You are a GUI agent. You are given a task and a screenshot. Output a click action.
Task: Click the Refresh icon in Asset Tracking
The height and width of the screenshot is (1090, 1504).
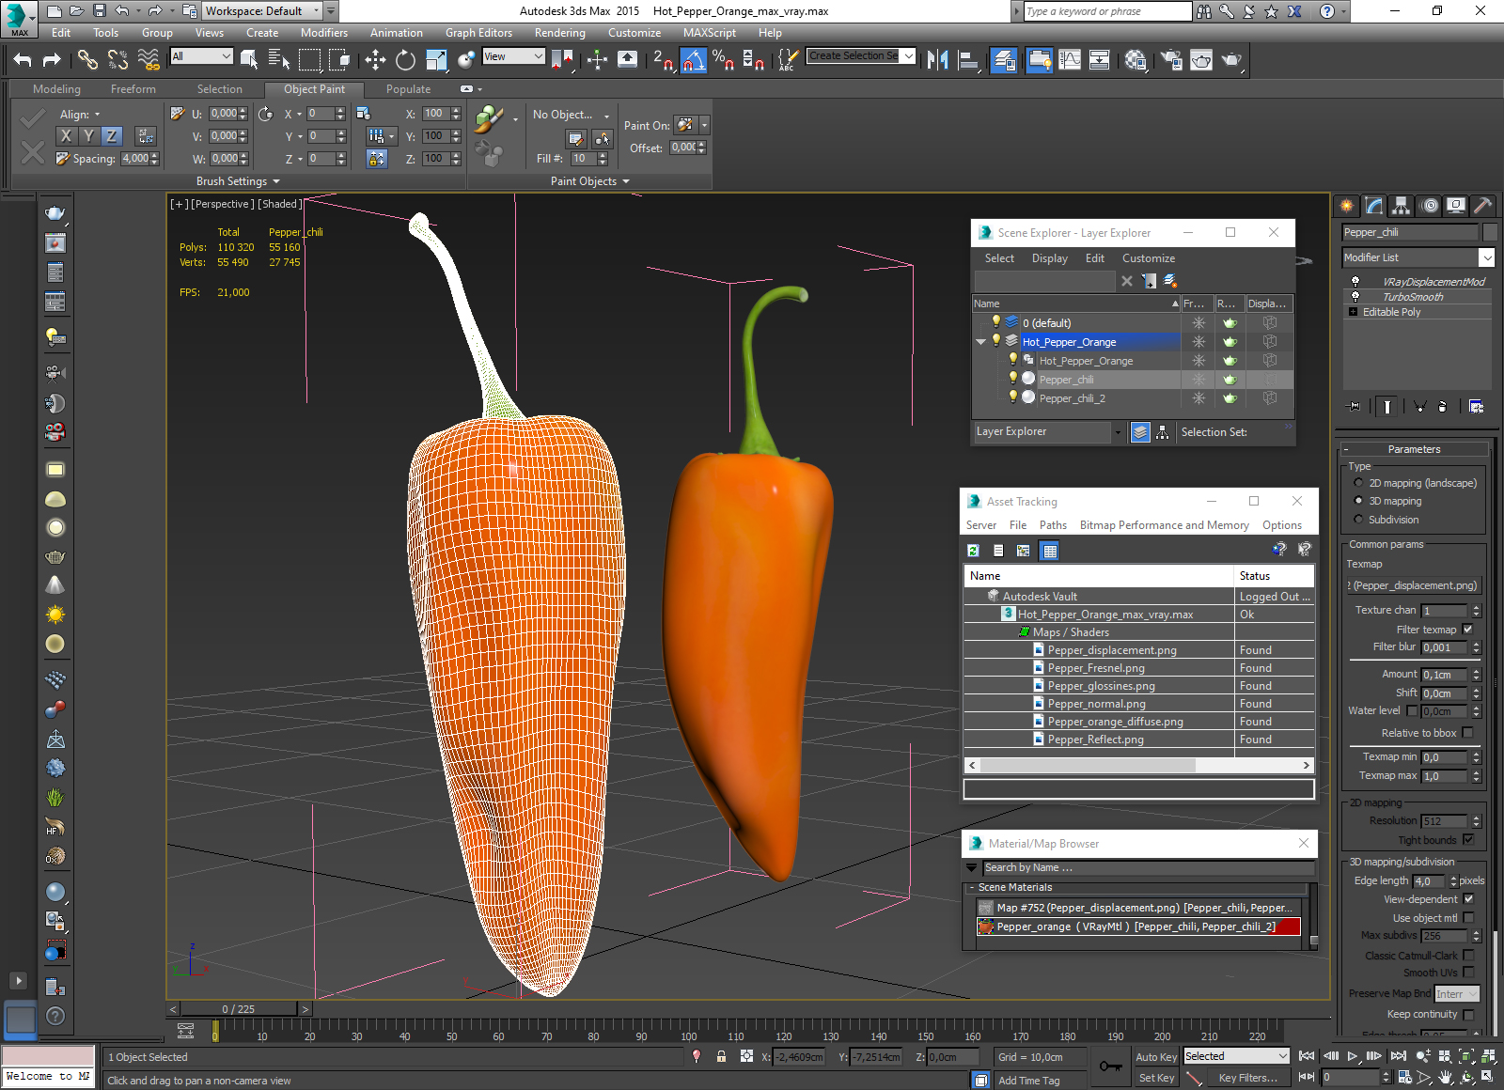[x=974, y=551]
